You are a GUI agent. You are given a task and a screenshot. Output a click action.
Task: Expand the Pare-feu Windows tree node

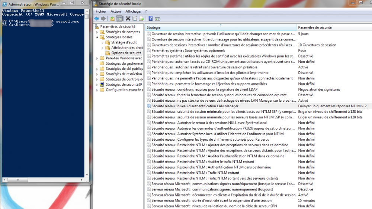point(97,58)
